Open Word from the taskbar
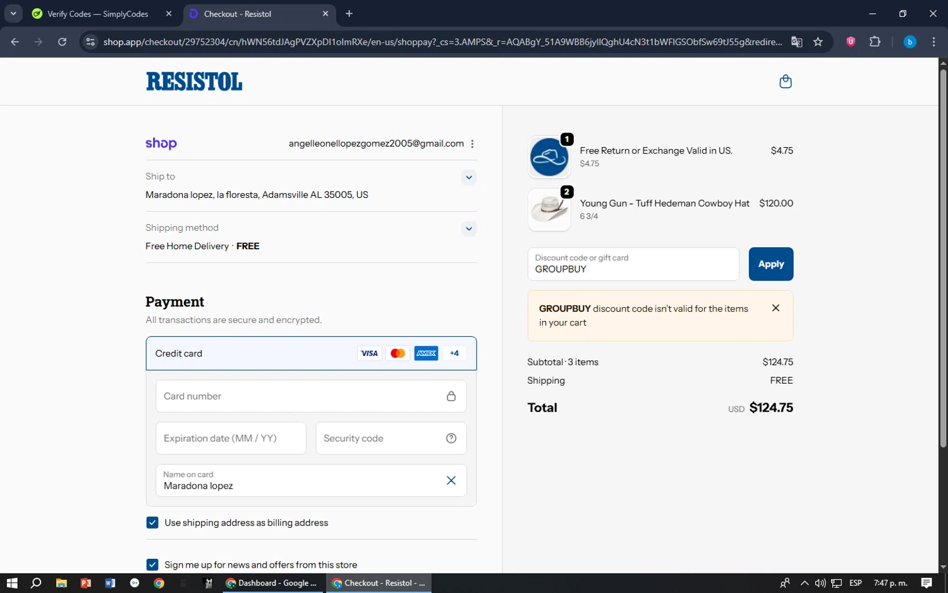948x593 pixels. [110, 583]
